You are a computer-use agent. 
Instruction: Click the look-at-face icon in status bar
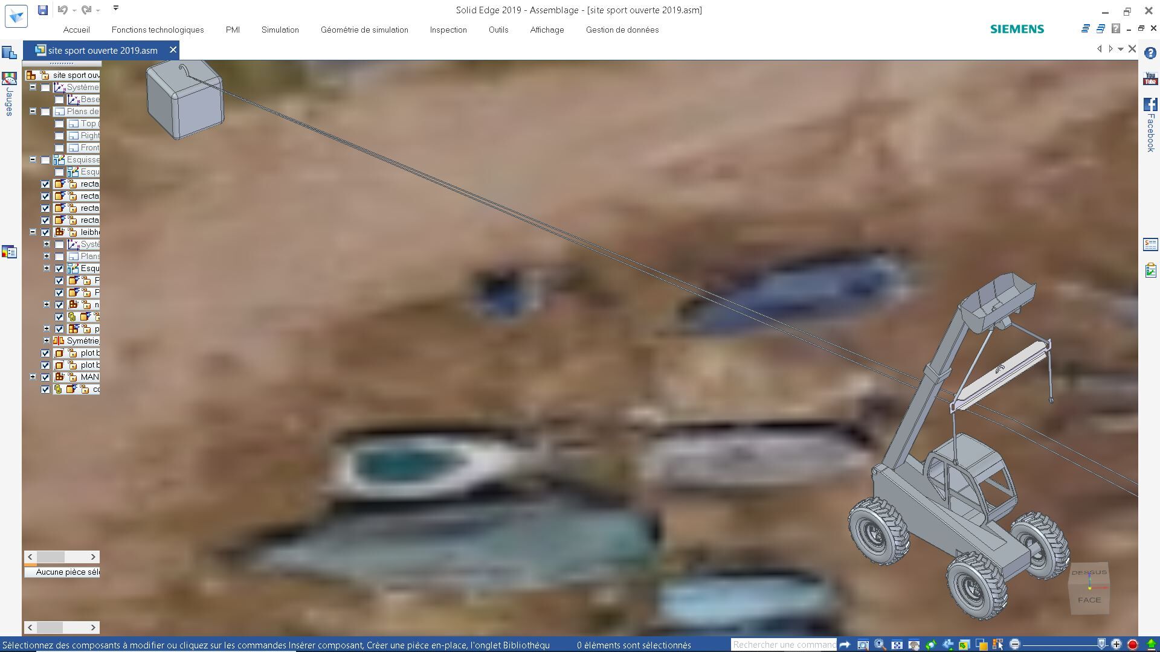click(964, 644)
